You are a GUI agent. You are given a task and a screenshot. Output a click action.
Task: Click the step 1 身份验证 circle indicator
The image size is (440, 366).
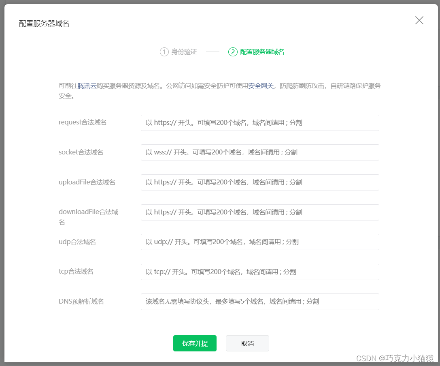pyautogui.click(x=164, y=52)
